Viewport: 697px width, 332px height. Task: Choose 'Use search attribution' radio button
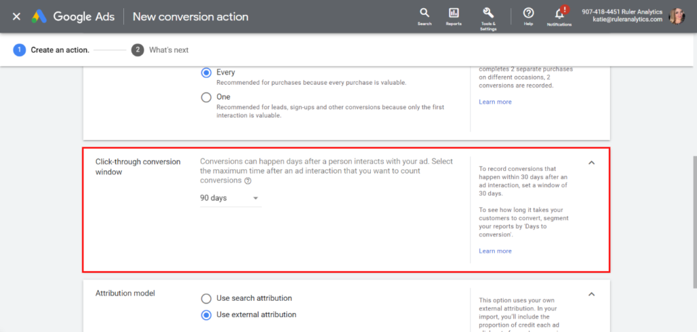[206, 298]
